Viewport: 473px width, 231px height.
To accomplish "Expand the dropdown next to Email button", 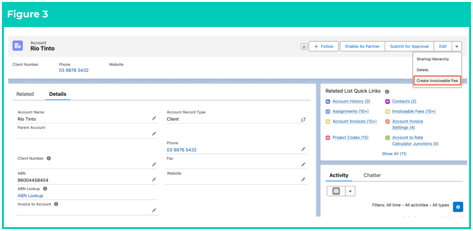I will 350,191.
